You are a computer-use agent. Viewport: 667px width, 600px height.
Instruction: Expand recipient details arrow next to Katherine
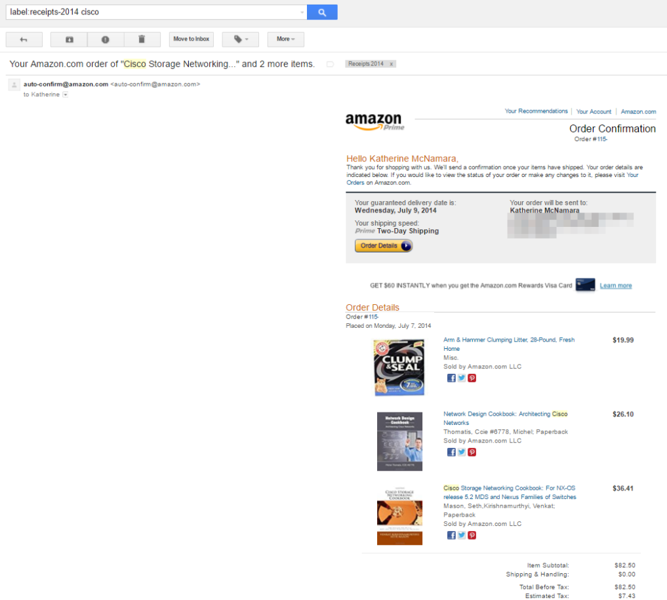tap(66, 95)
